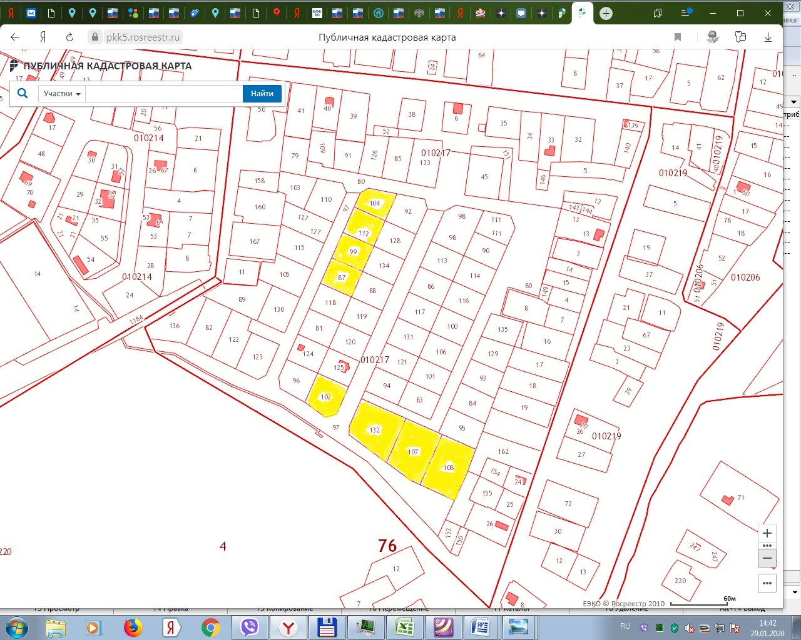The image size is (801, 640).
Task: Click the pkk5.rosreestr.ru address bar
Action: point(143,37)
